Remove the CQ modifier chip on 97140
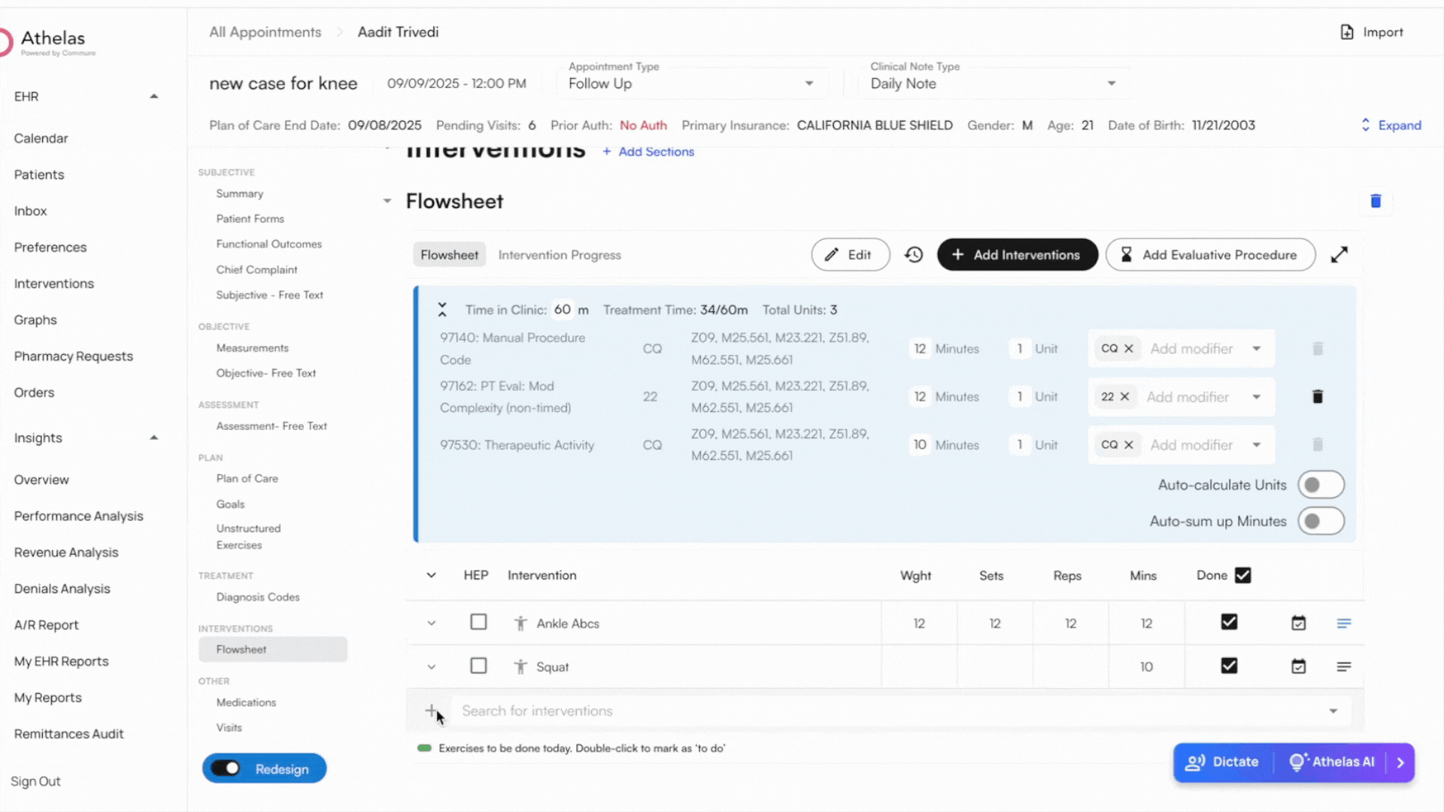 coord(1129,349)
